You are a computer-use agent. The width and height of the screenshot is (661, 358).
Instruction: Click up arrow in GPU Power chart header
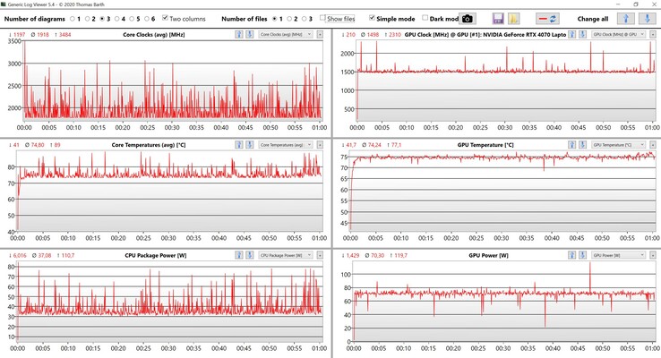click(574, 255)
